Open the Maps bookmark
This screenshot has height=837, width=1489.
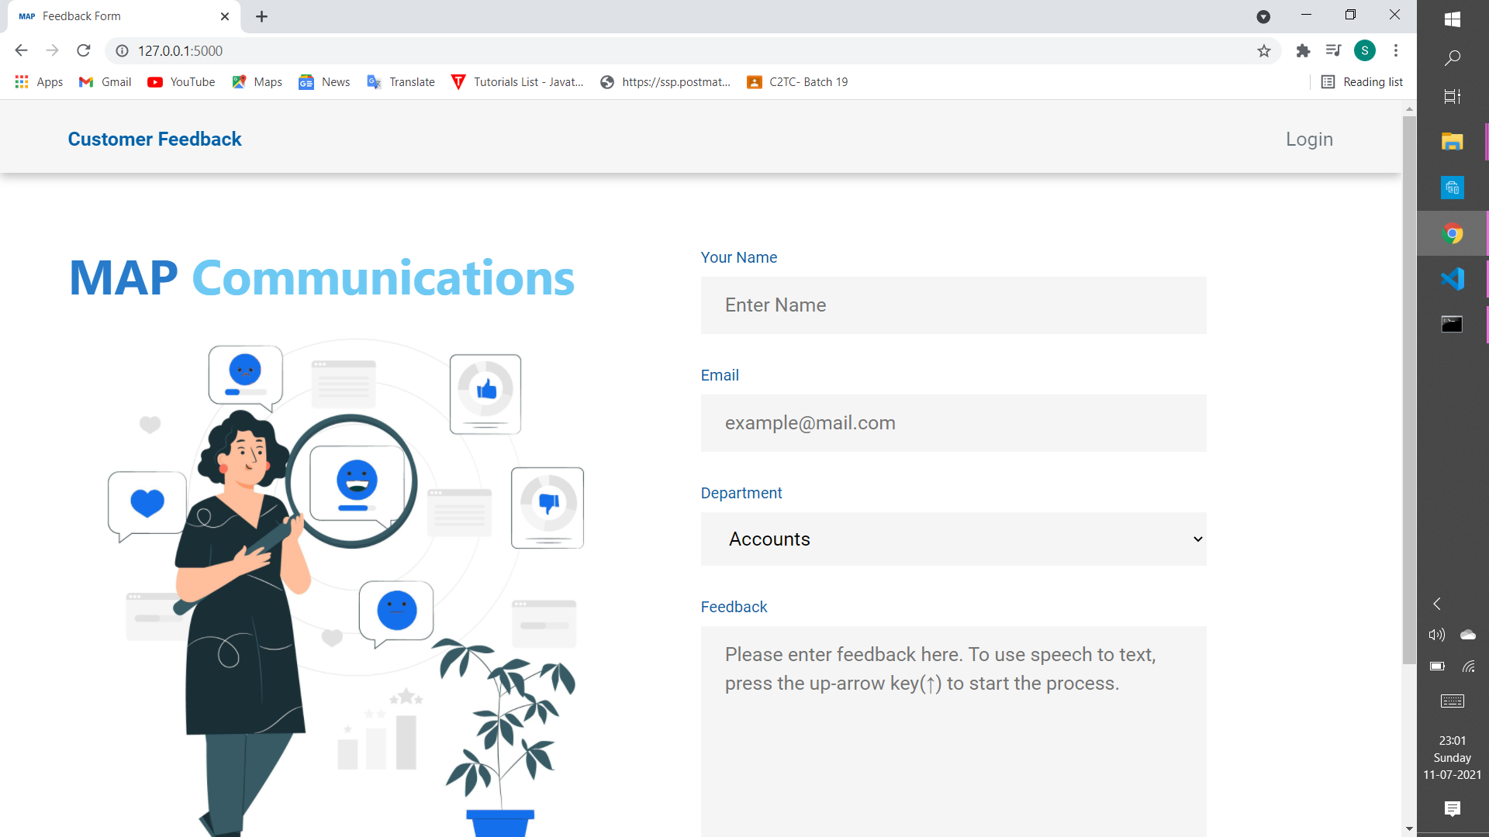(256, 81)
